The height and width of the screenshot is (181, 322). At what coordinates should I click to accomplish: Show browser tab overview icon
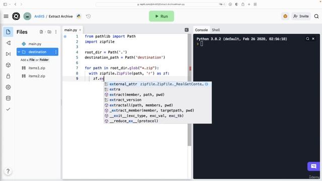pyautogui.click(x=255, y=4)
